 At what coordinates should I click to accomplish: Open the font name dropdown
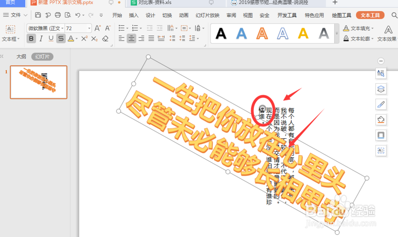click(62, 28)
